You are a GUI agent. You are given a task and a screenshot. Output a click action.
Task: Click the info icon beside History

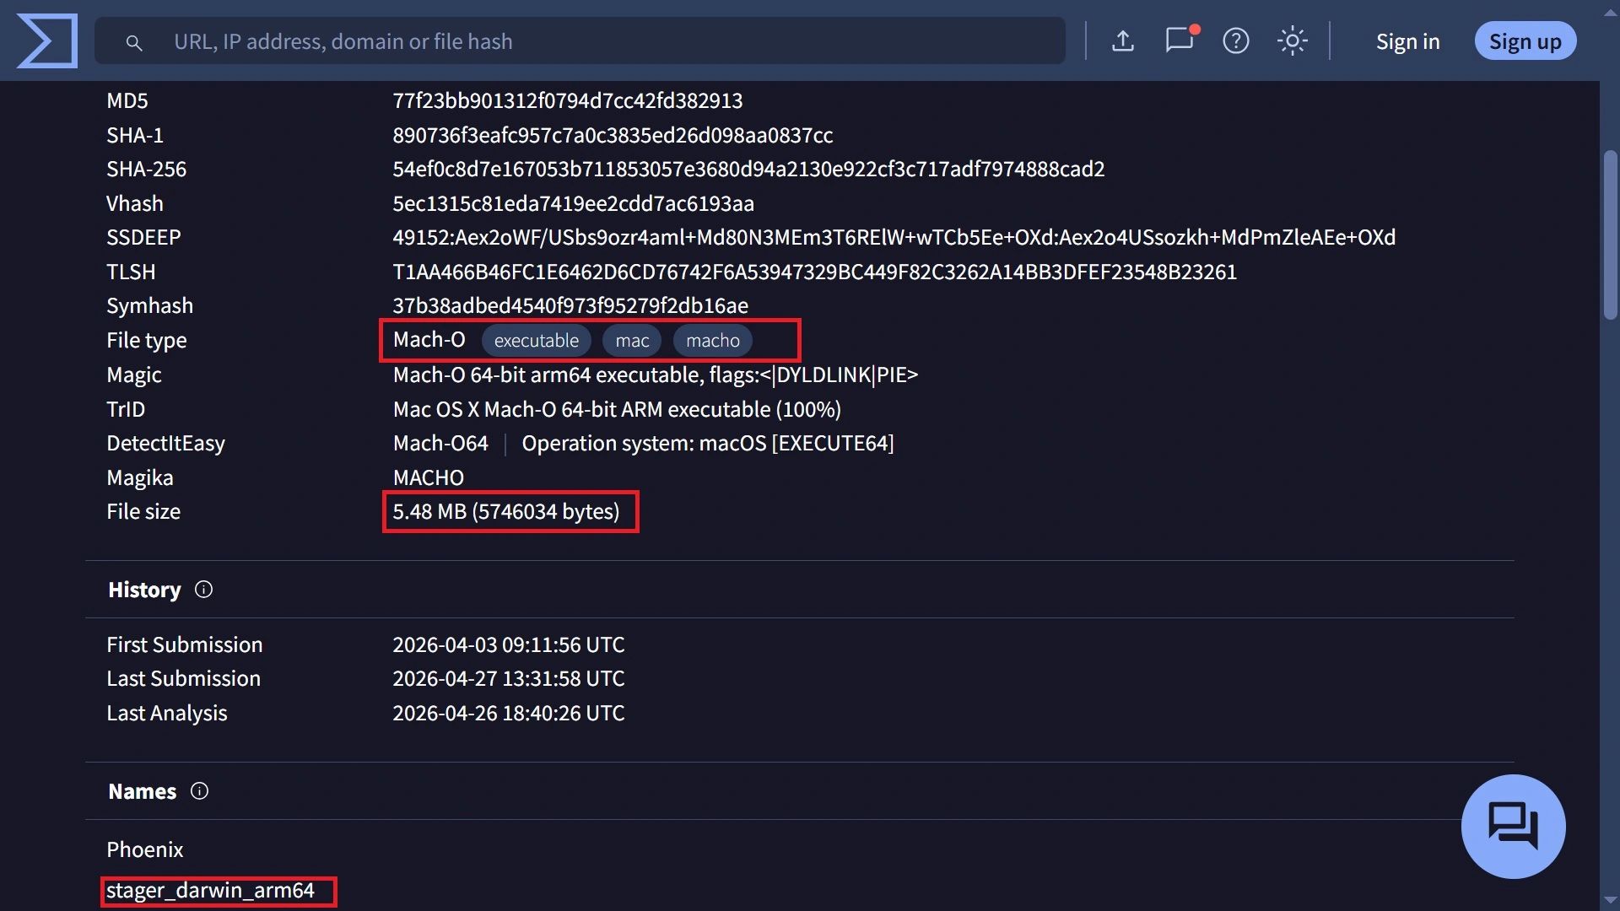(x=203, y=590)
